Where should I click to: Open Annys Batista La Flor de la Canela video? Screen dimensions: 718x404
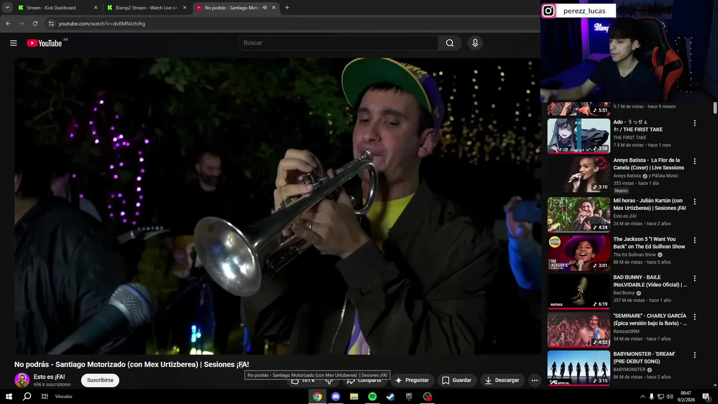[648, 164]
